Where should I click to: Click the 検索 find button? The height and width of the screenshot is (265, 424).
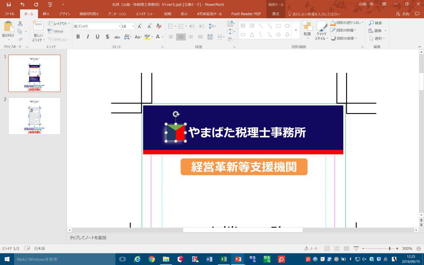pos(376,23)
